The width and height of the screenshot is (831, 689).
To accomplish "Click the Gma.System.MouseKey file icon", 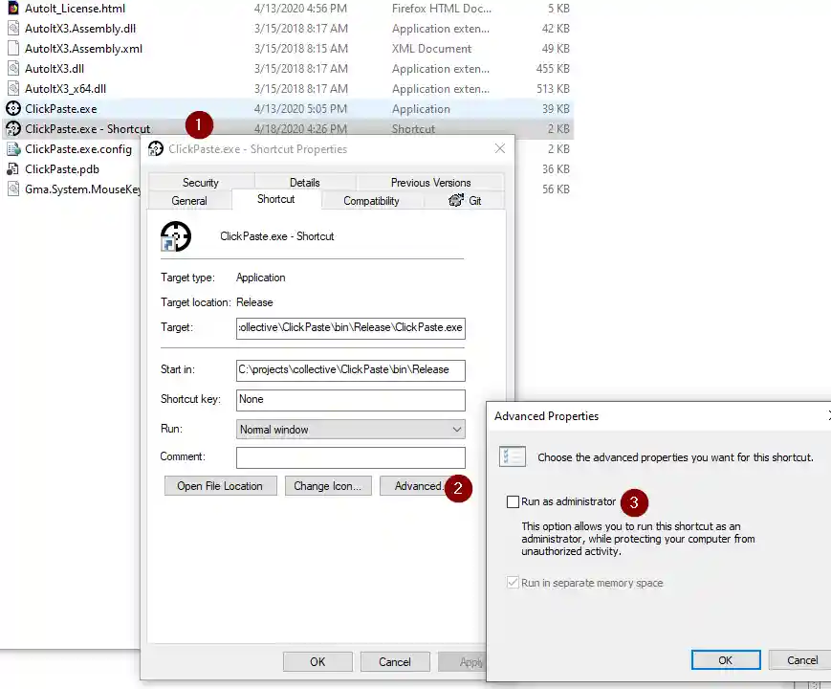I will 11,189.
